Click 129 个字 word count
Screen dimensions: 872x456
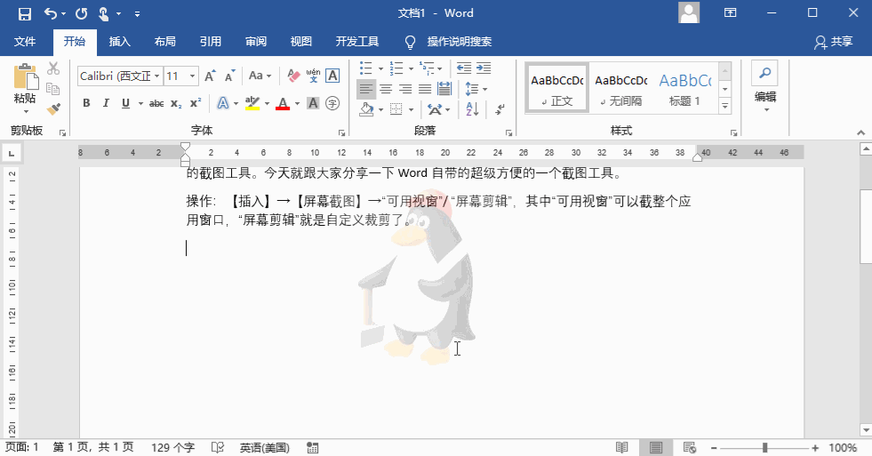click(x=173, y=448)
